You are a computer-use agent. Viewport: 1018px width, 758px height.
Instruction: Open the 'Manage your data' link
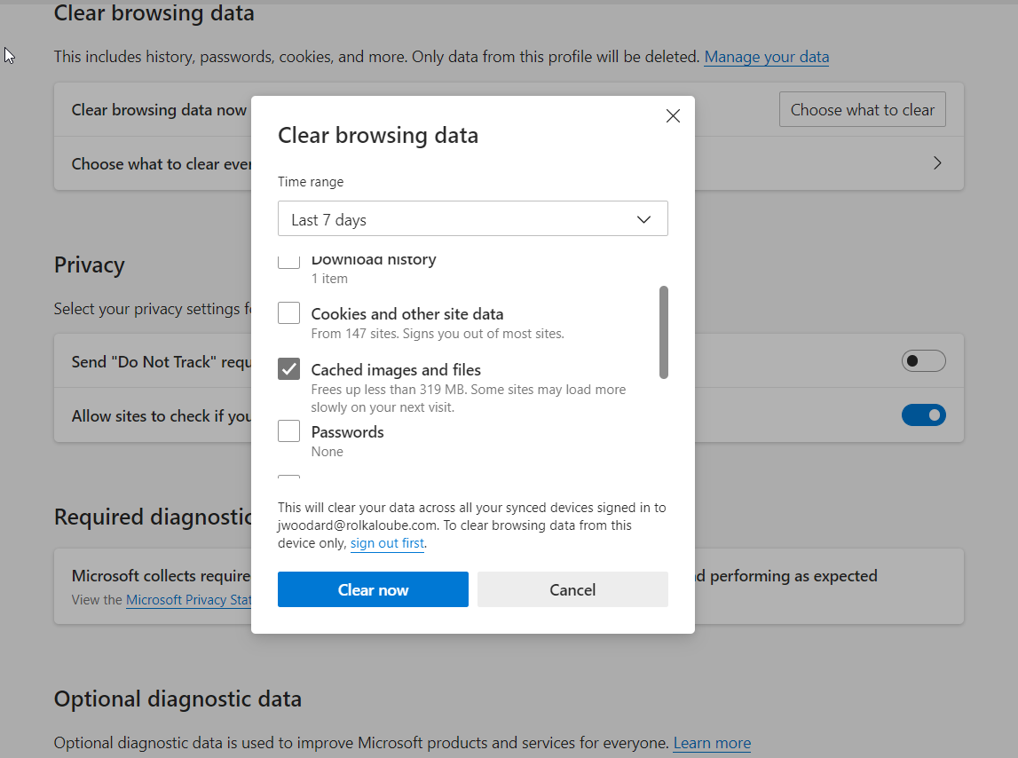pos(766,56)
